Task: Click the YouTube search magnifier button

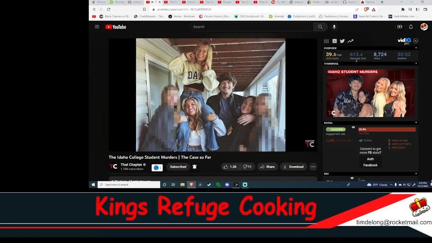Action: point(320,27)
